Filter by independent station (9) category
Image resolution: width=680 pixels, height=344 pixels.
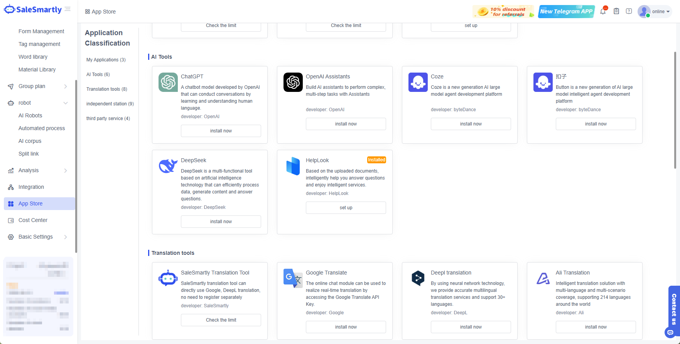pos(110,104)
